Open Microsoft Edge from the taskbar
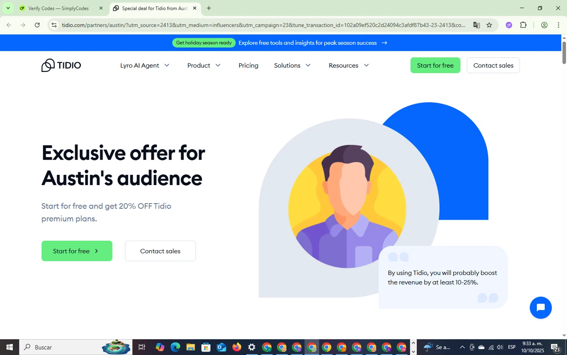Screen dimensions: 567x355 coord(175,347)
